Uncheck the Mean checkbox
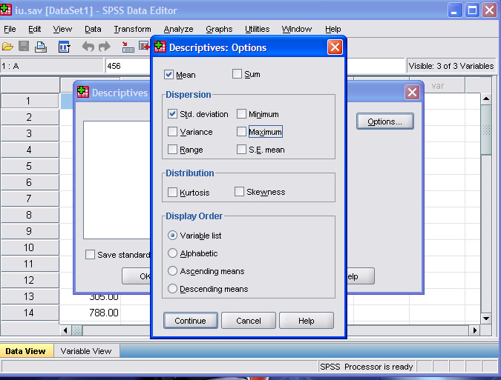The height and width of the screenshot is (380, 501). point(168,75)
